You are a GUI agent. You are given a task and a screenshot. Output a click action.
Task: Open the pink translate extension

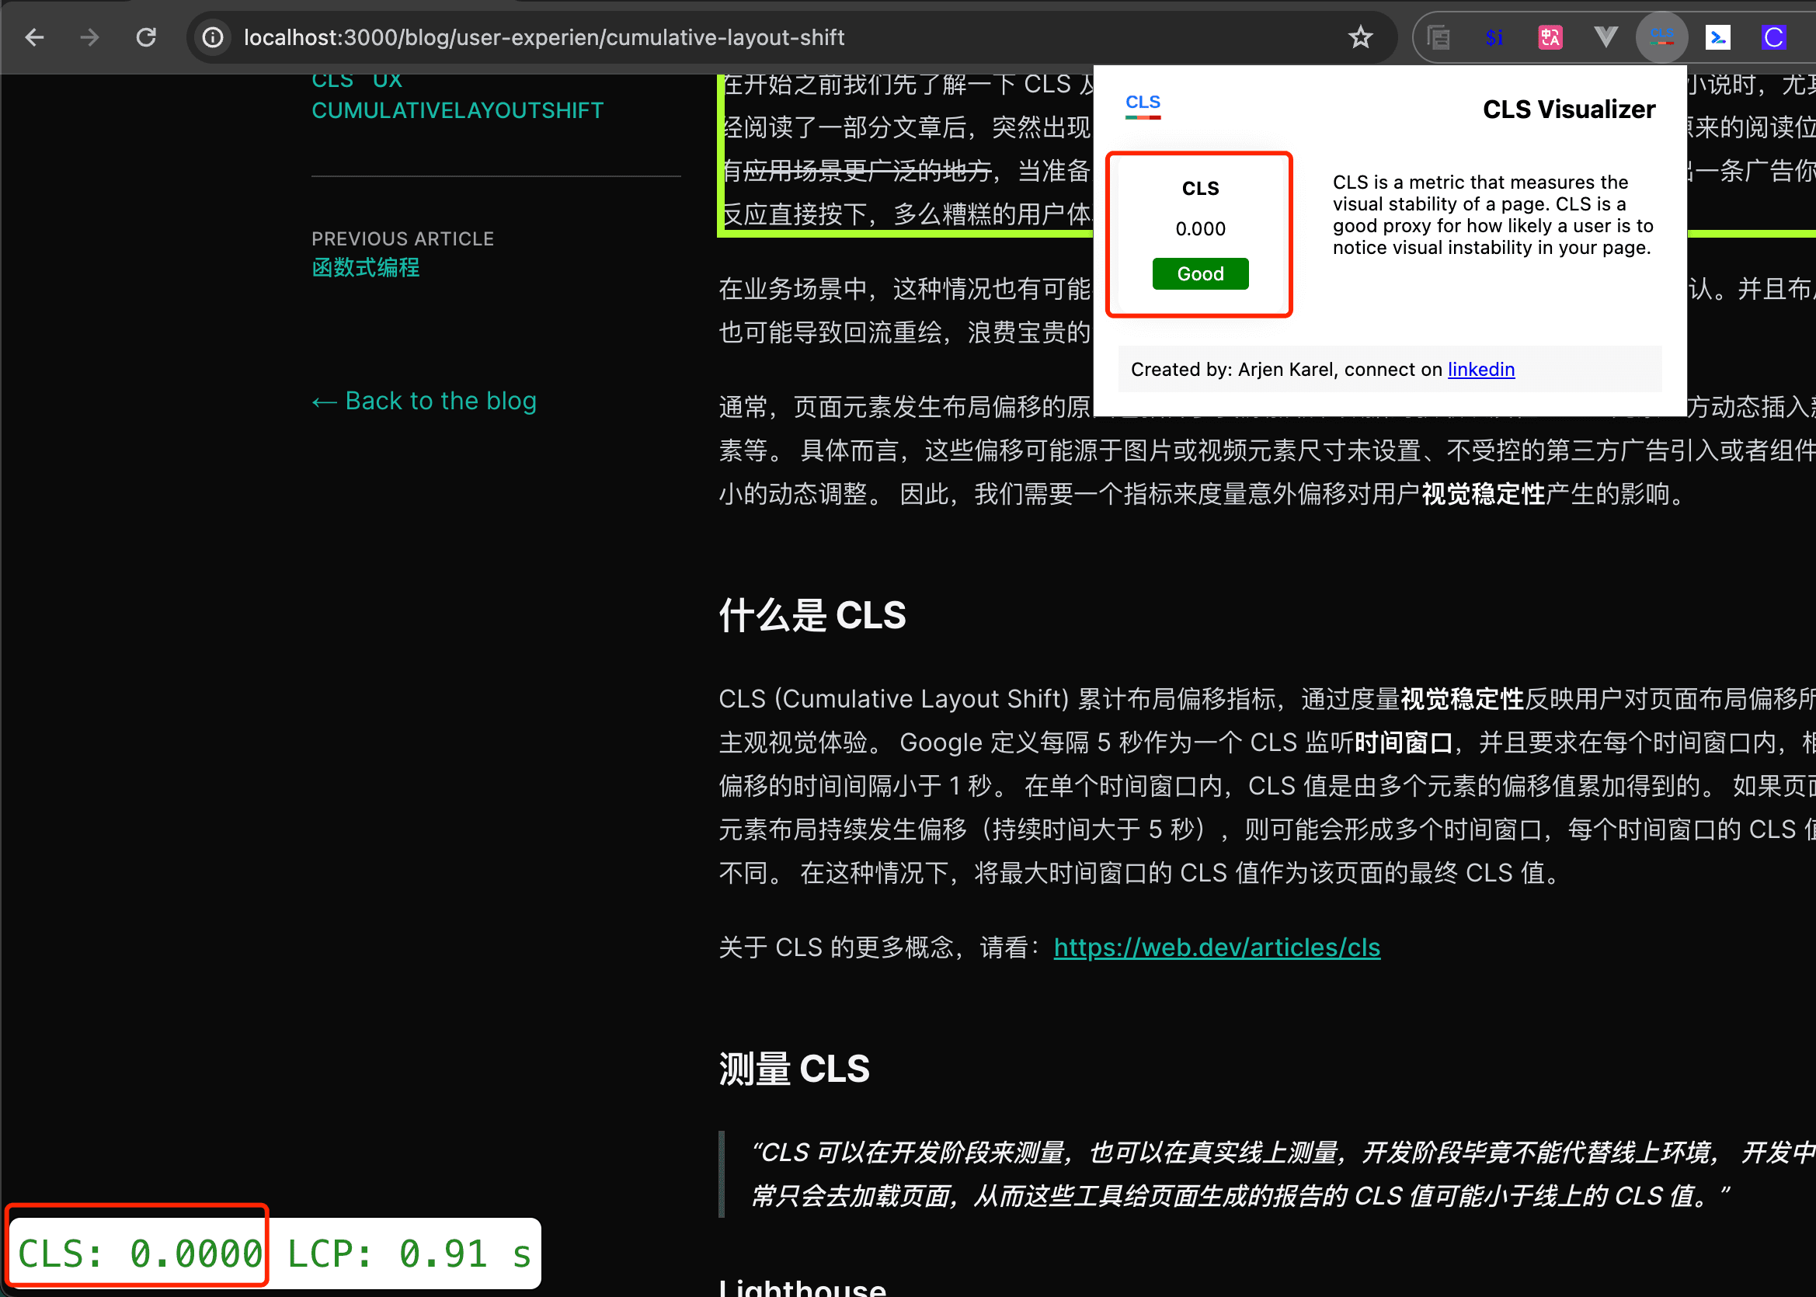[1550, 37]
